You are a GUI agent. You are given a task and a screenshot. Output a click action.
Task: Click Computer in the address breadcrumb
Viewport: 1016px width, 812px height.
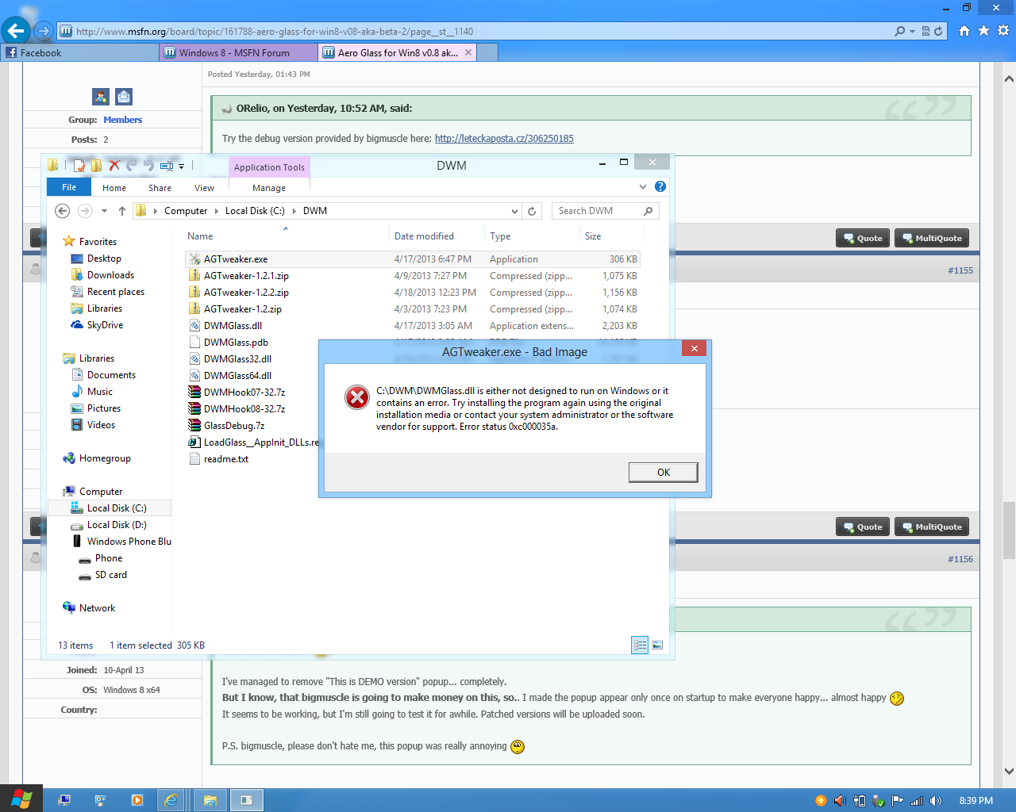(x=186, y=211)
